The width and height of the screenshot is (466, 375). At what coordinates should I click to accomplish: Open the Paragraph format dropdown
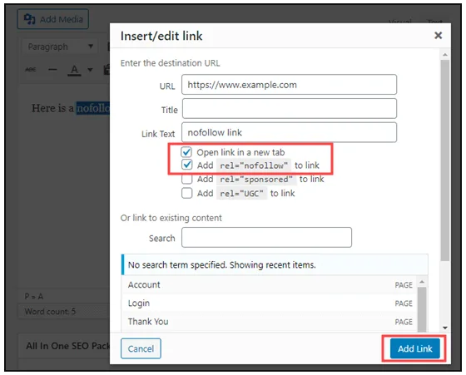click(x=60, y=47)
